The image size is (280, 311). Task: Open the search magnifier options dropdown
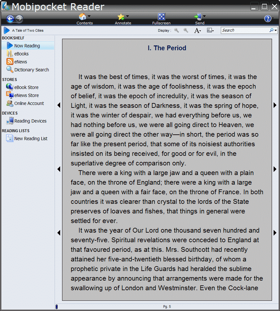pos(273,30)
